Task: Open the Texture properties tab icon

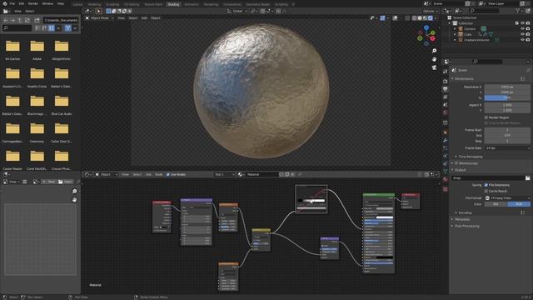Action: click(x=446, y=189)
